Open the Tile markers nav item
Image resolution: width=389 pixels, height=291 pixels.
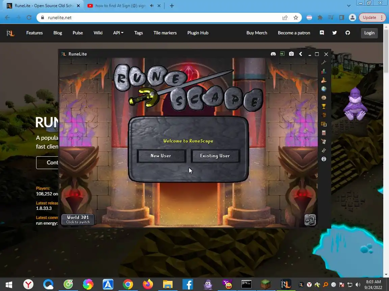(165, 33)
